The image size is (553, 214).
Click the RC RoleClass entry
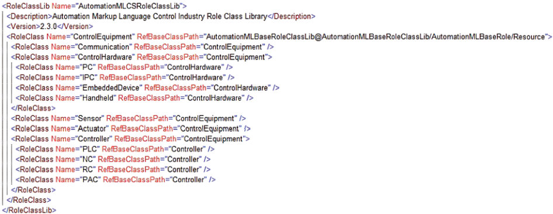point(113,169)
